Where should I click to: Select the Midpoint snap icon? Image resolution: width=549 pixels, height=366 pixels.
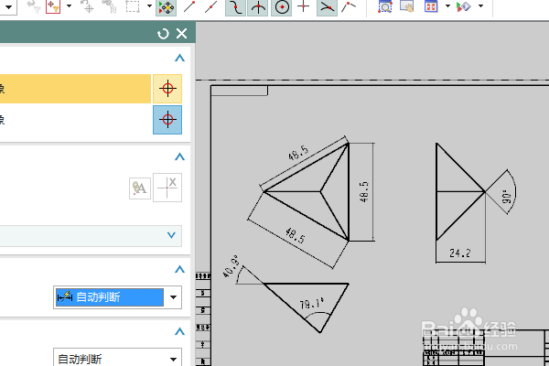[x=211, y=6]
